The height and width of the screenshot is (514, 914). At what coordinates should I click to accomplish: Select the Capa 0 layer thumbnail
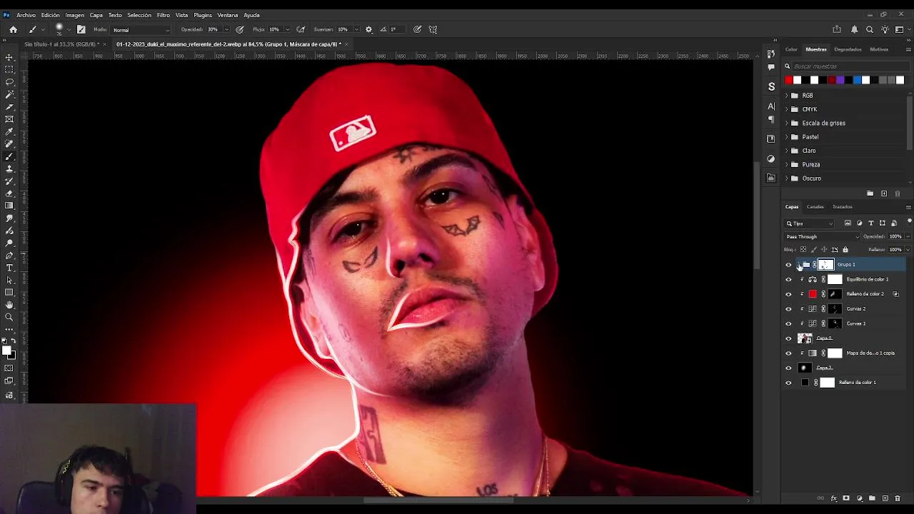(x=805, y=338)
